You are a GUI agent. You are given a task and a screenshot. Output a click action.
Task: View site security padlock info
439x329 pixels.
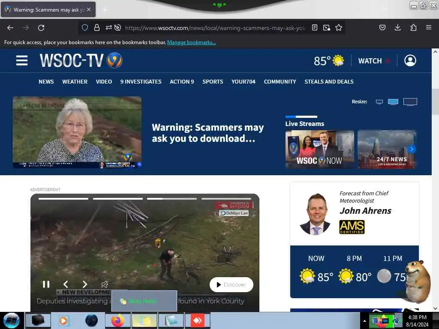[x=97, y=27]
